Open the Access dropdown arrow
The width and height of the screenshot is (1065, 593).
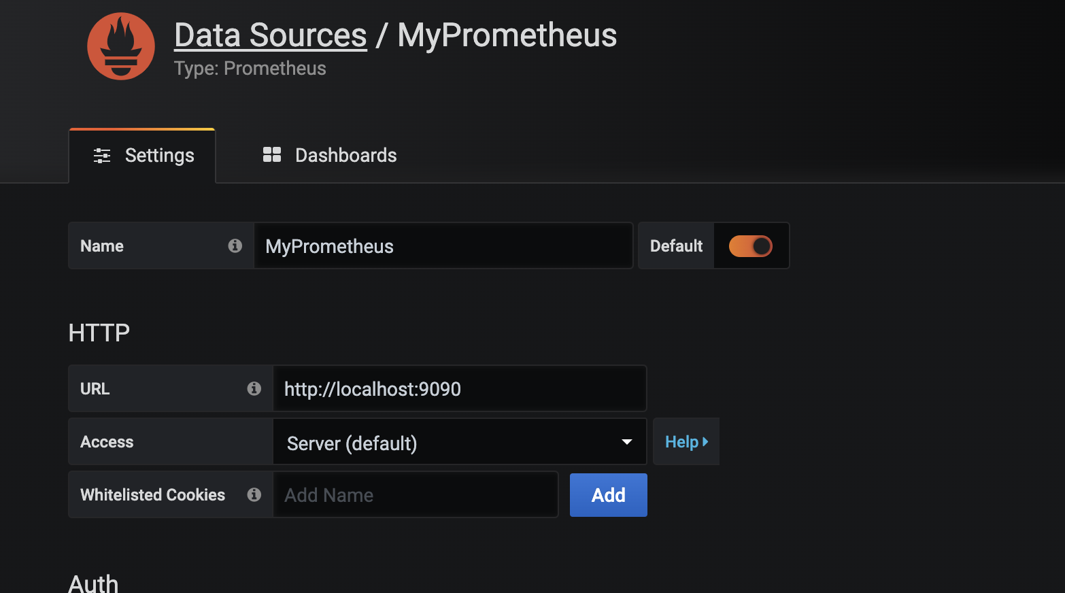[627, 442]
